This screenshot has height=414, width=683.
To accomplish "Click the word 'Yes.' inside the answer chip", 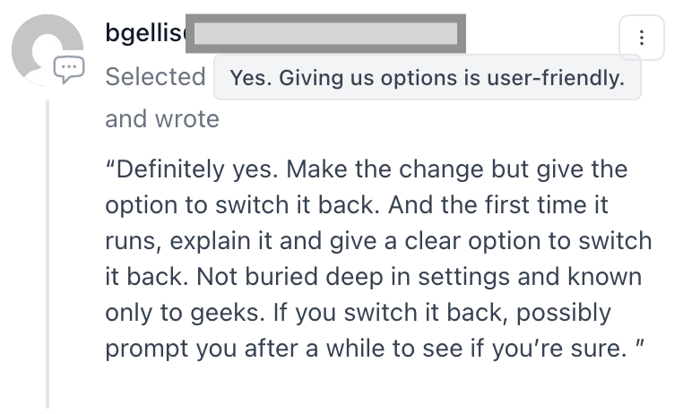I will click(250, 78).
